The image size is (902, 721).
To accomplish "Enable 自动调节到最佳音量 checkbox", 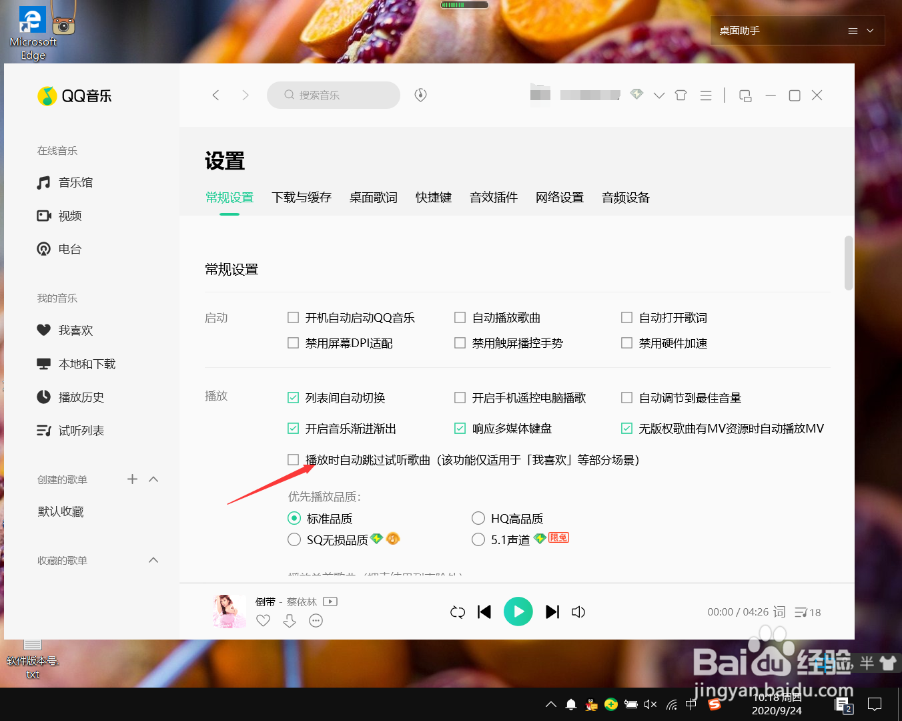I will click(x=626, y=398).
